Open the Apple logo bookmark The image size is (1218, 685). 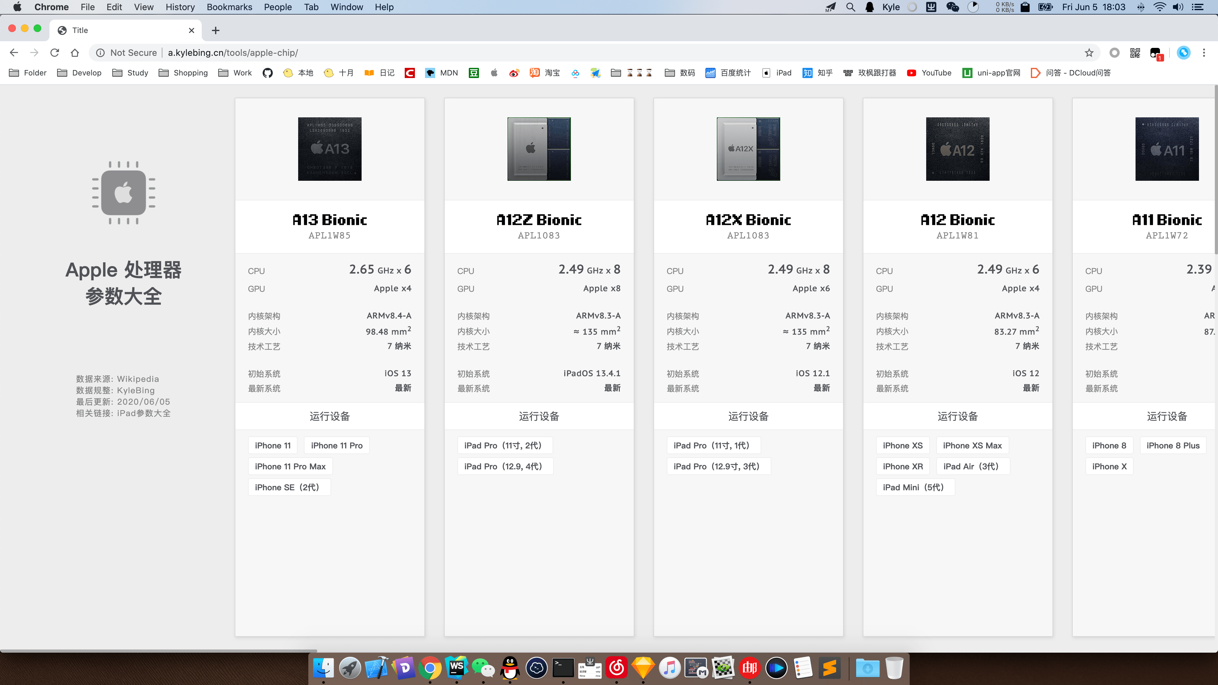pyautogui.click(x=494, y=73)
